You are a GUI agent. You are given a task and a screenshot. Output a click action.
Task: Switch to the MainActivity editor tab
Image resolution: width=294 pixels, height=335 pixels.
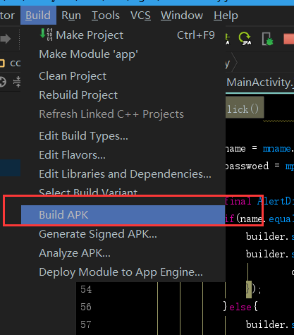point(260,83)
